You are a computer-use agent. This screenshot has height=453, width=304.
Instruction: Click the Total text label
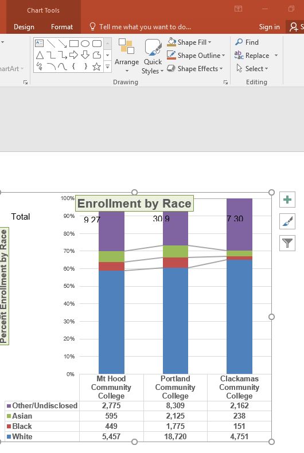[x=21, y=217]
